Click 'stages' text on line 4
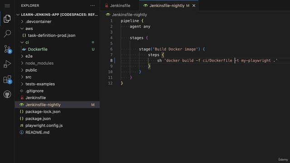The image size is (290, 163). pyautogui.click(x=136, y=38)
